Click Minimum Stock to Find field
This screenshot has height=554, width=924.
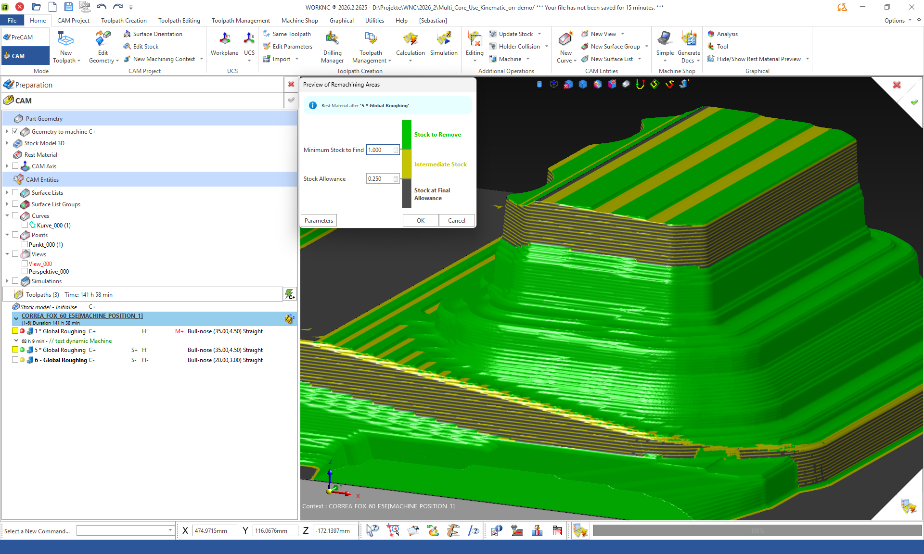[383, 150]
